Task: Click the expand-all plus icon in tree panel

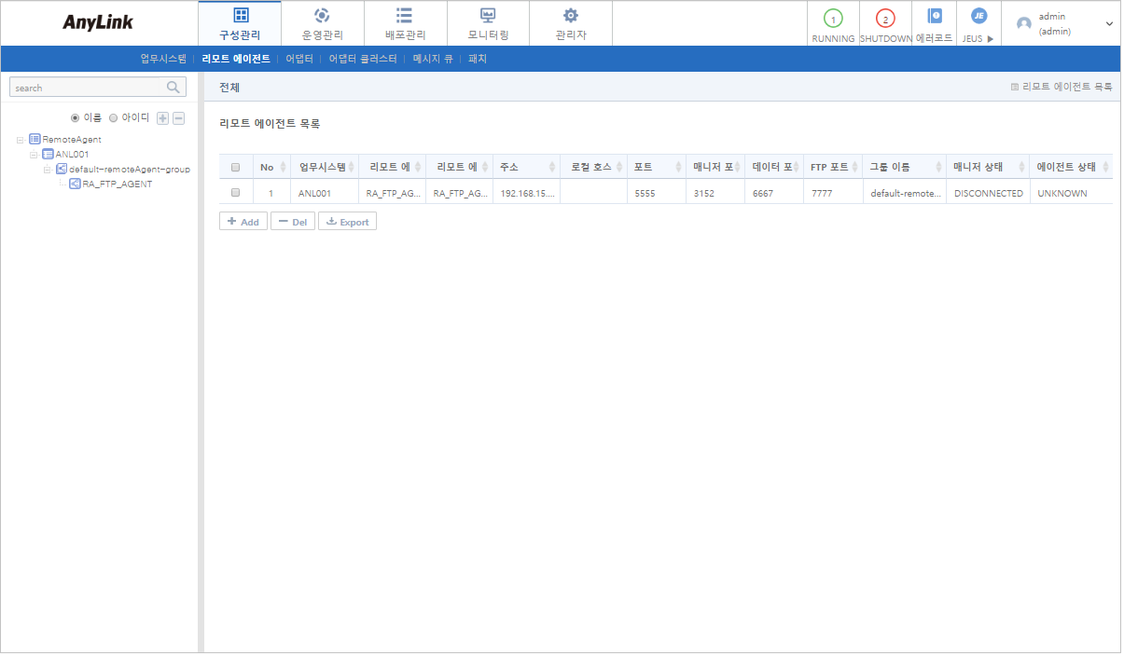Action: pyautogui.click(x=162, y=118)
